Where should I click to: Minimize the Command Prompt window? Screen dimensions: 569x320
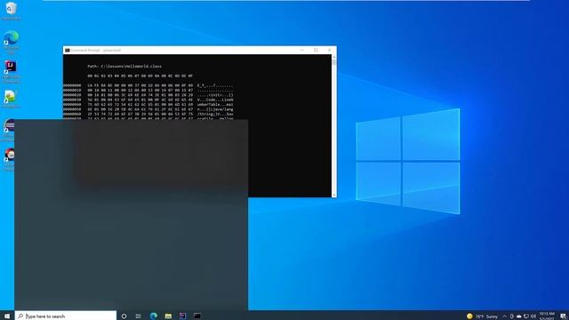tap(302, 50)
